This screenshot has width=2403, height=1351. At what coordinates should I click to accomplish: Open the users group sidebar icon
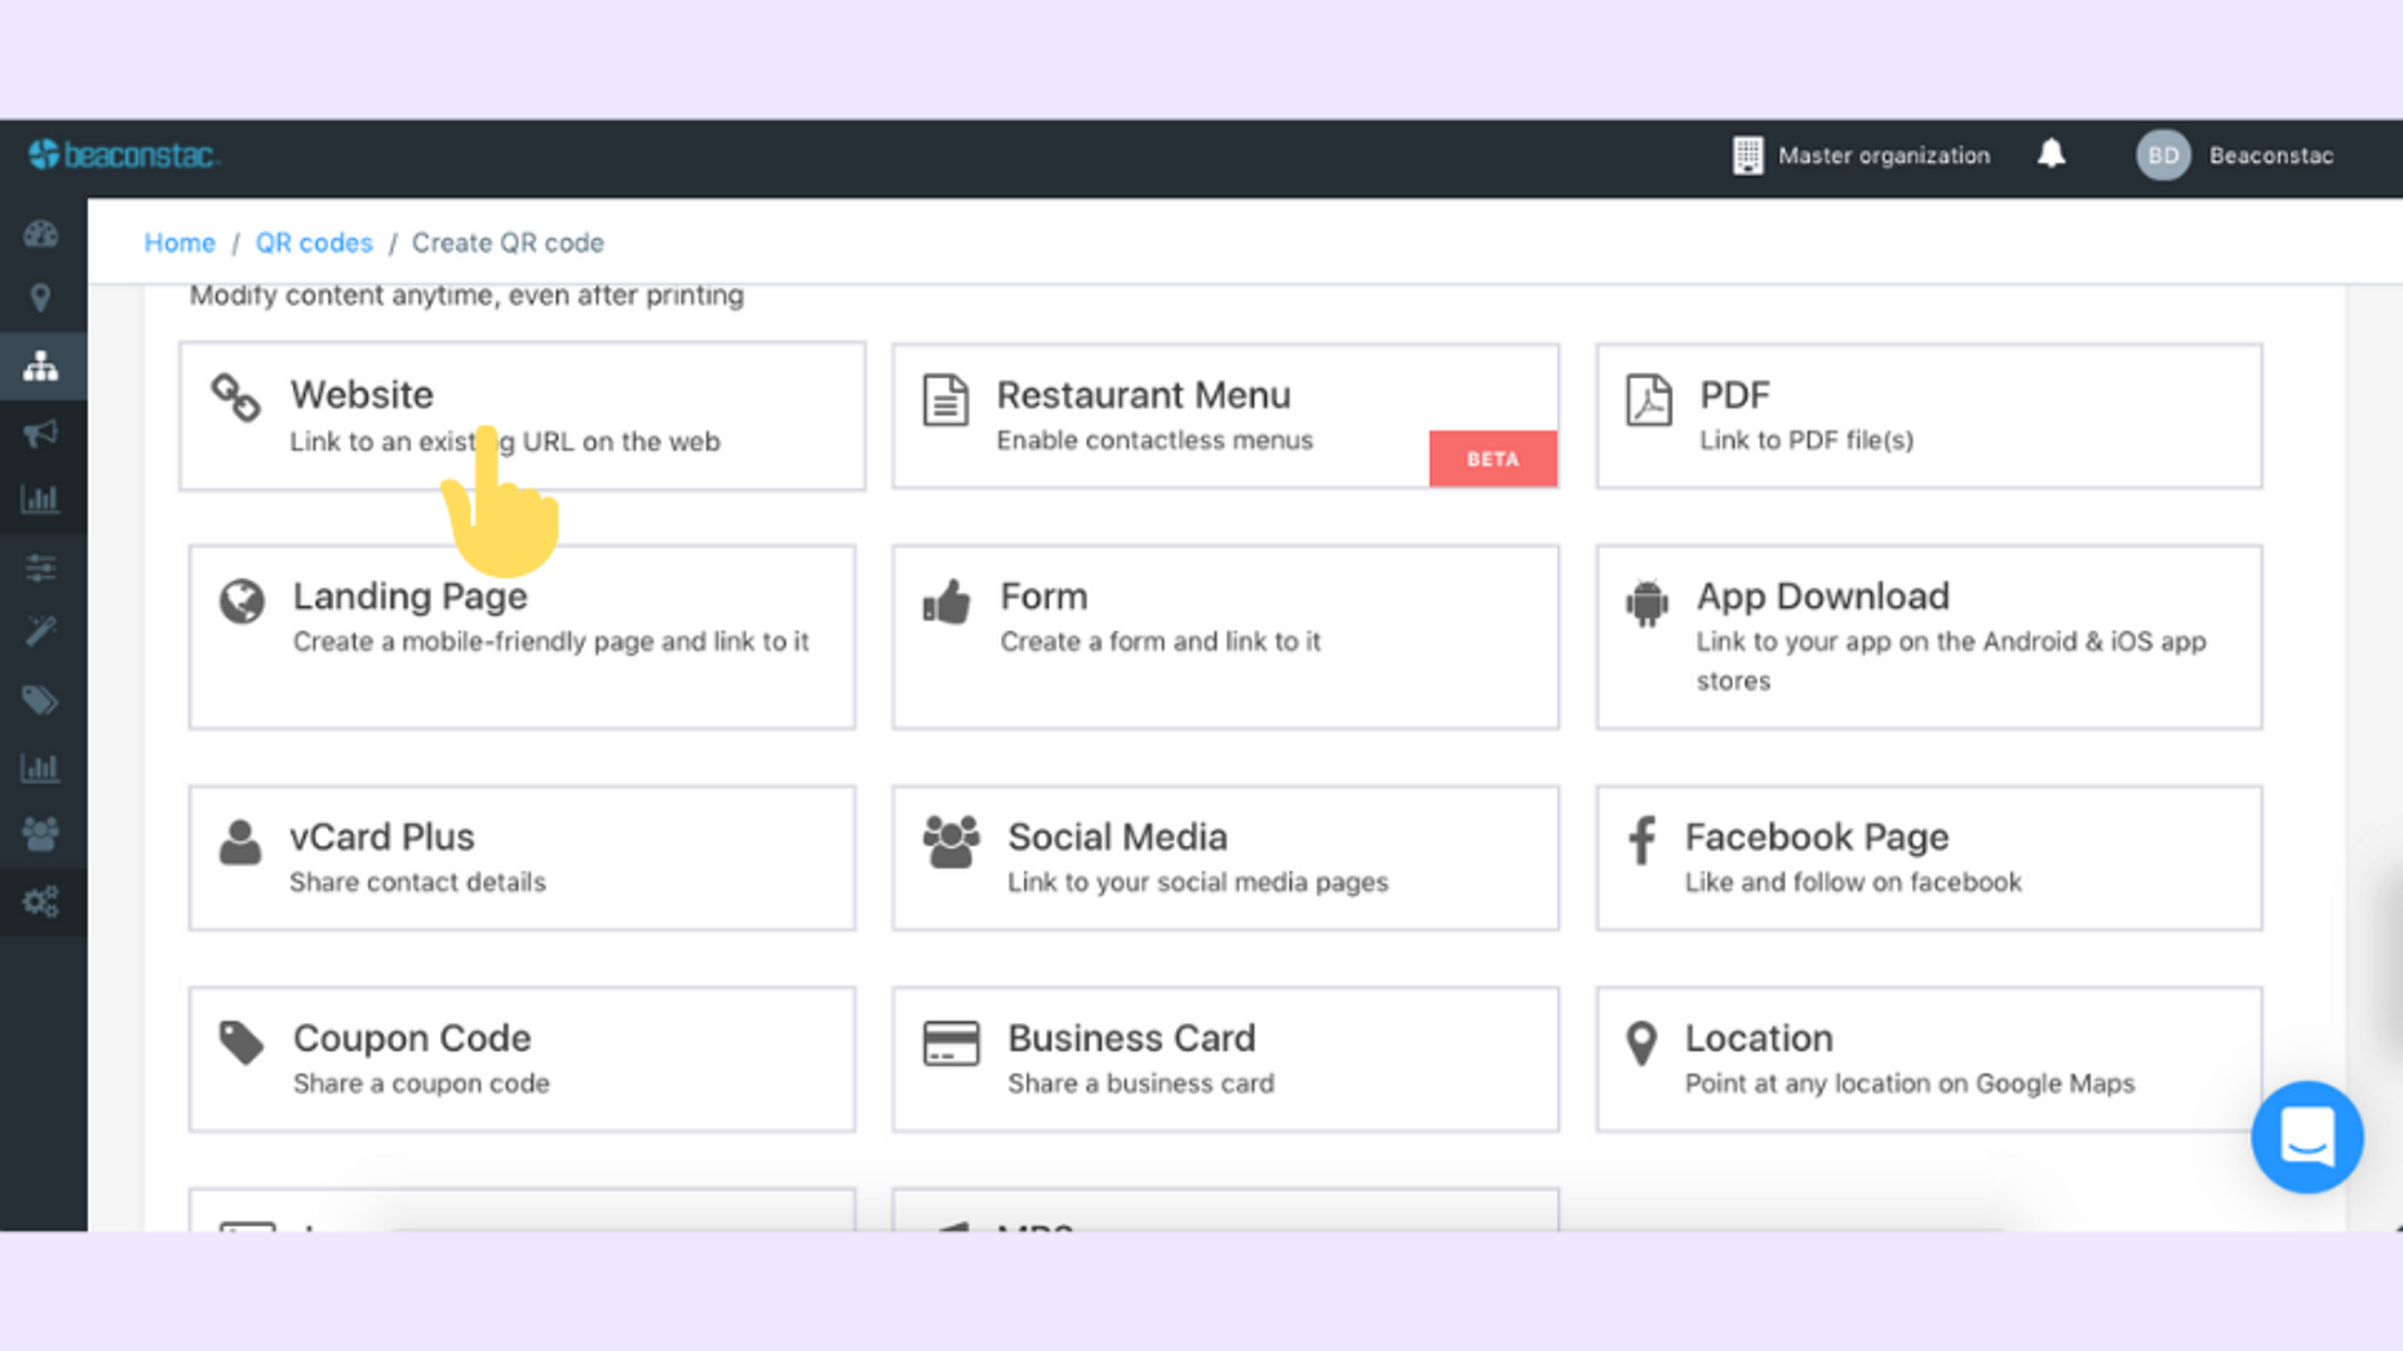click(40, 834)
